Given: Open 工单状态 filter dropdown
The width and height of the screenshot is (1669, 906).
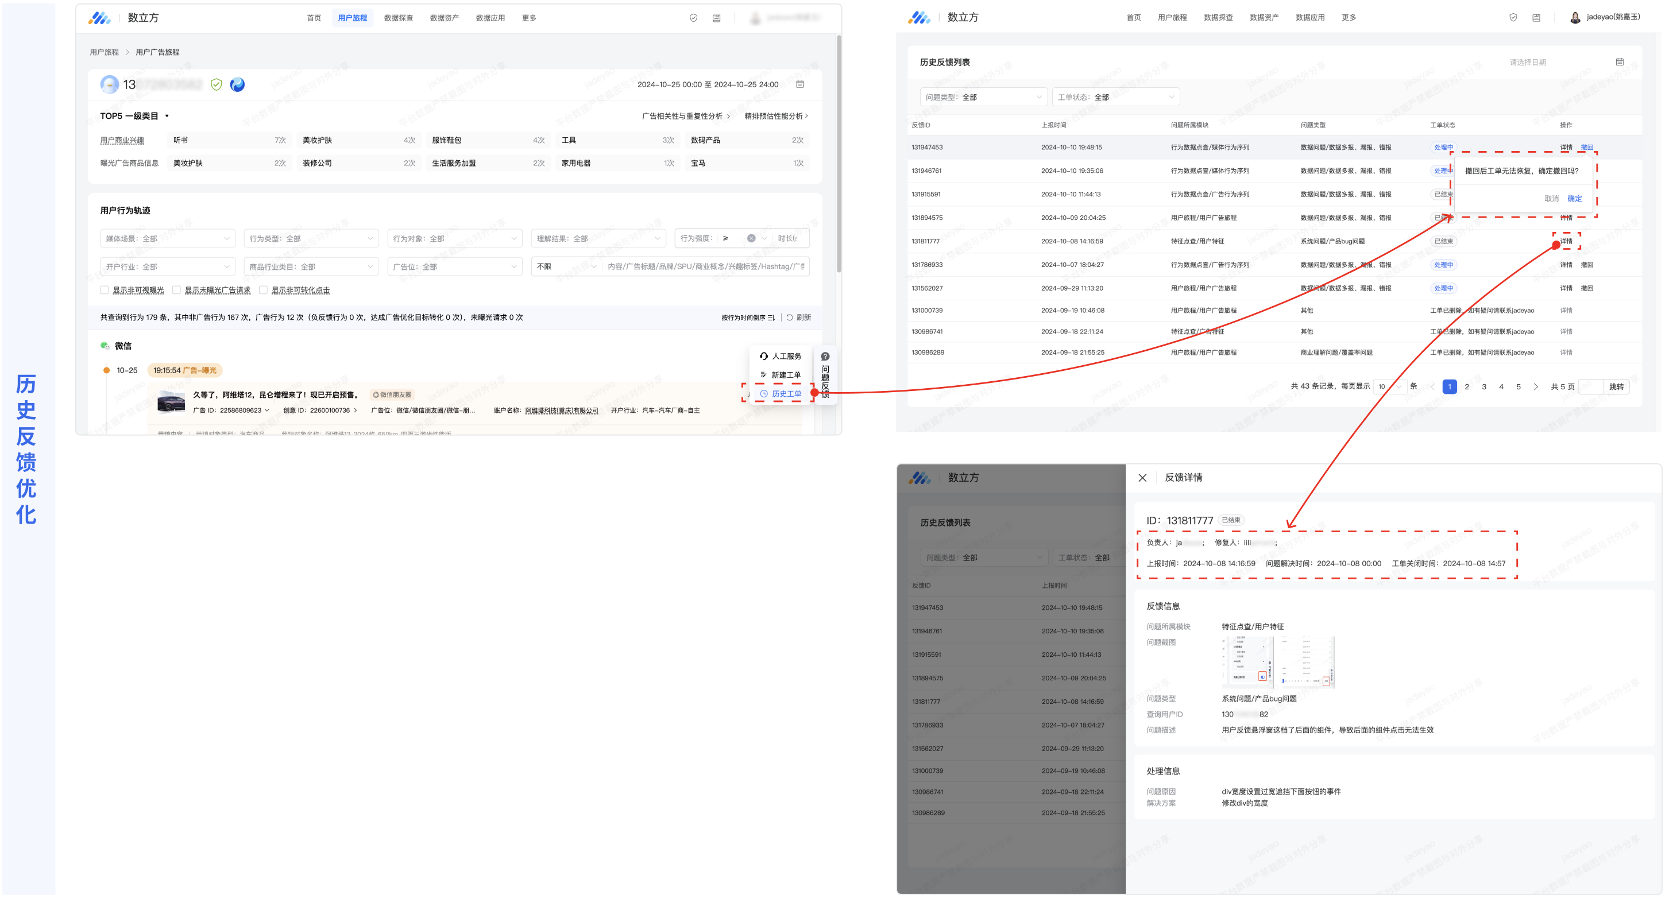Looking at the screenshot, I should pos(1115,97).
